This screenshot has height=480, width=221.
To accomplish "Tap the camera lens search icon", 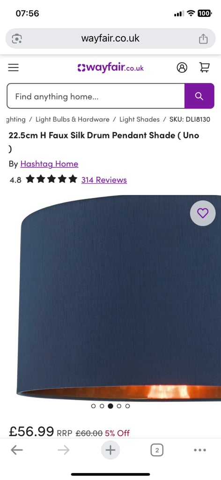I will tap(17, 38).
